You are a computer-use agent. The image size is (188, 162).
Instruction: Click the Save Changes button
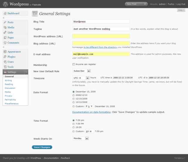pyautogui.click(x=42, y=147)
